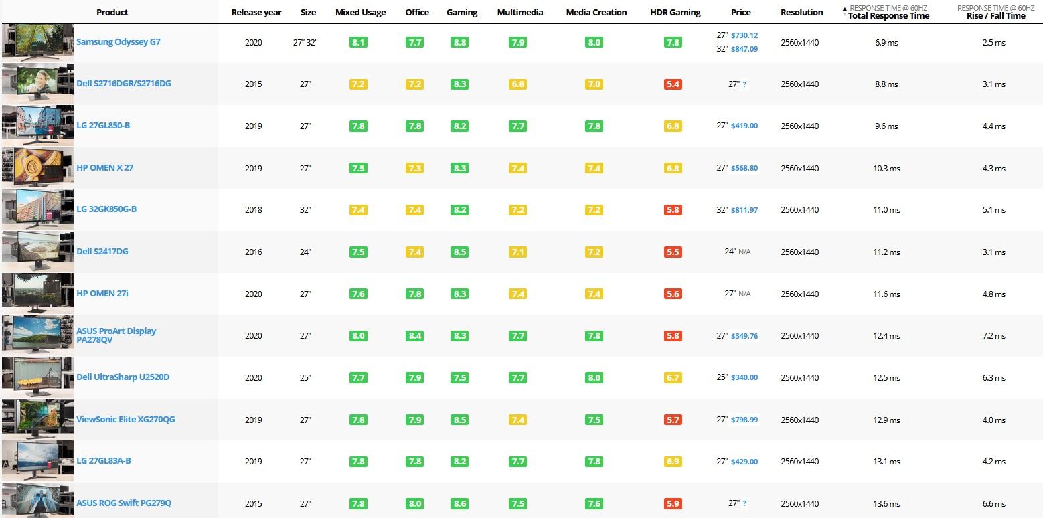Open the $847.09 price link for 32-inch Odyssey
The image size is (1043, 518).
tap(744, 49)
